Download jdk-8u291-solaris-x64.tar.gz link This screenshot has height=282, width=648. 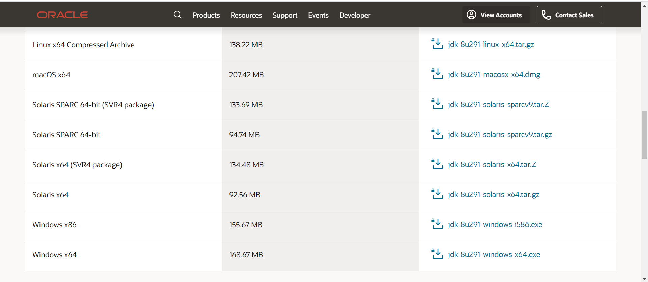pyautogui.click(x=494, y=194)
